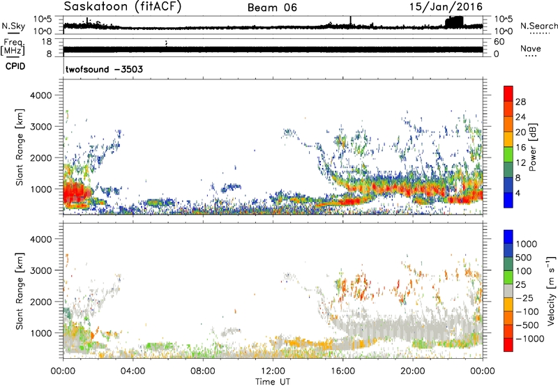
Task: Click the Velocity color bar
Action: pyautogui.click(x=508, y=291)
